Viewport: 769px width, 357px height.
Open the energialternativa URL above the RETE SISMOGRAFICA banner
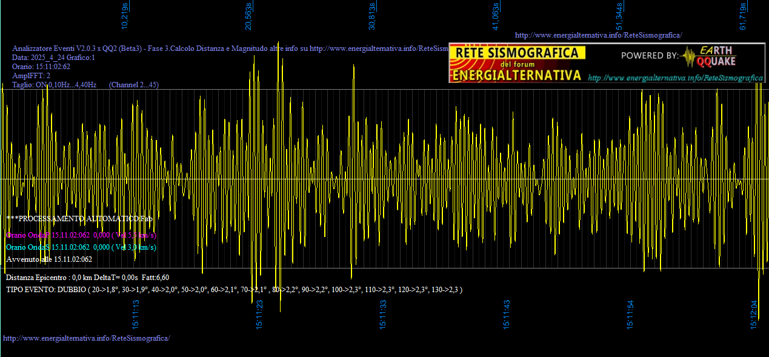(598, 35)
